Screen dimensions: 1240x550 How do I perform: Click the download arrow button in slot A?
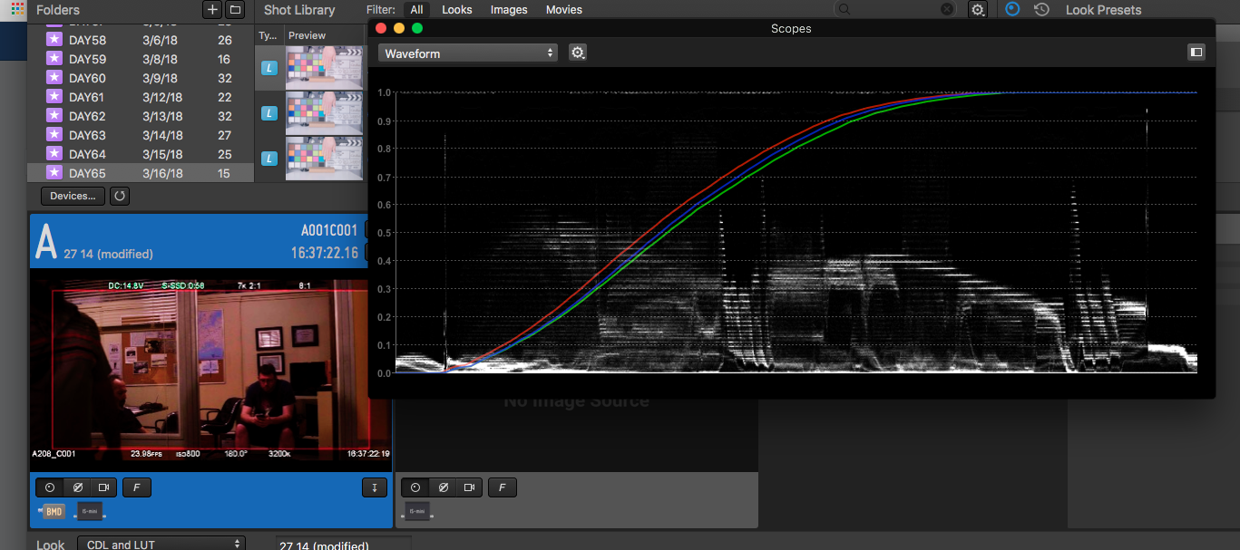375,487
